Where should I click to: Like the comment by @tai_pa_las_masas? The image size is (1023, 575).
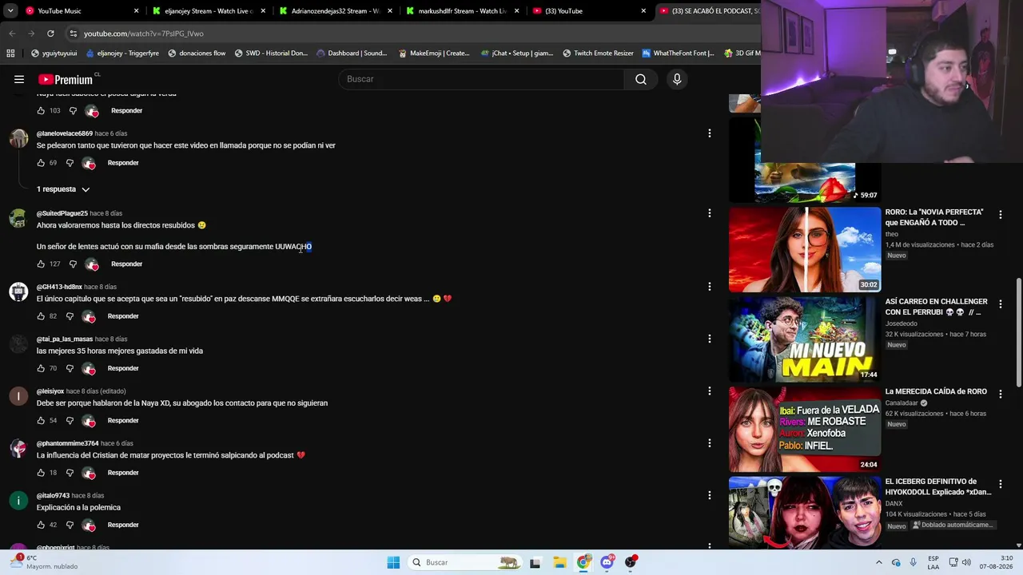point(41,368)
